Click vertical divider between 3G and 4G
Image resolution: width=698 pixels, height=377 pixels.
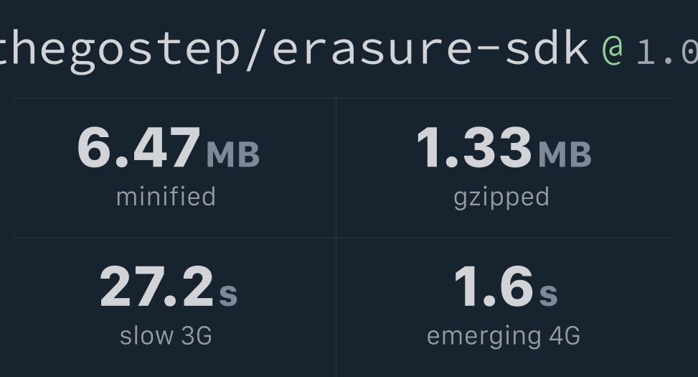[x=336, y=307]
